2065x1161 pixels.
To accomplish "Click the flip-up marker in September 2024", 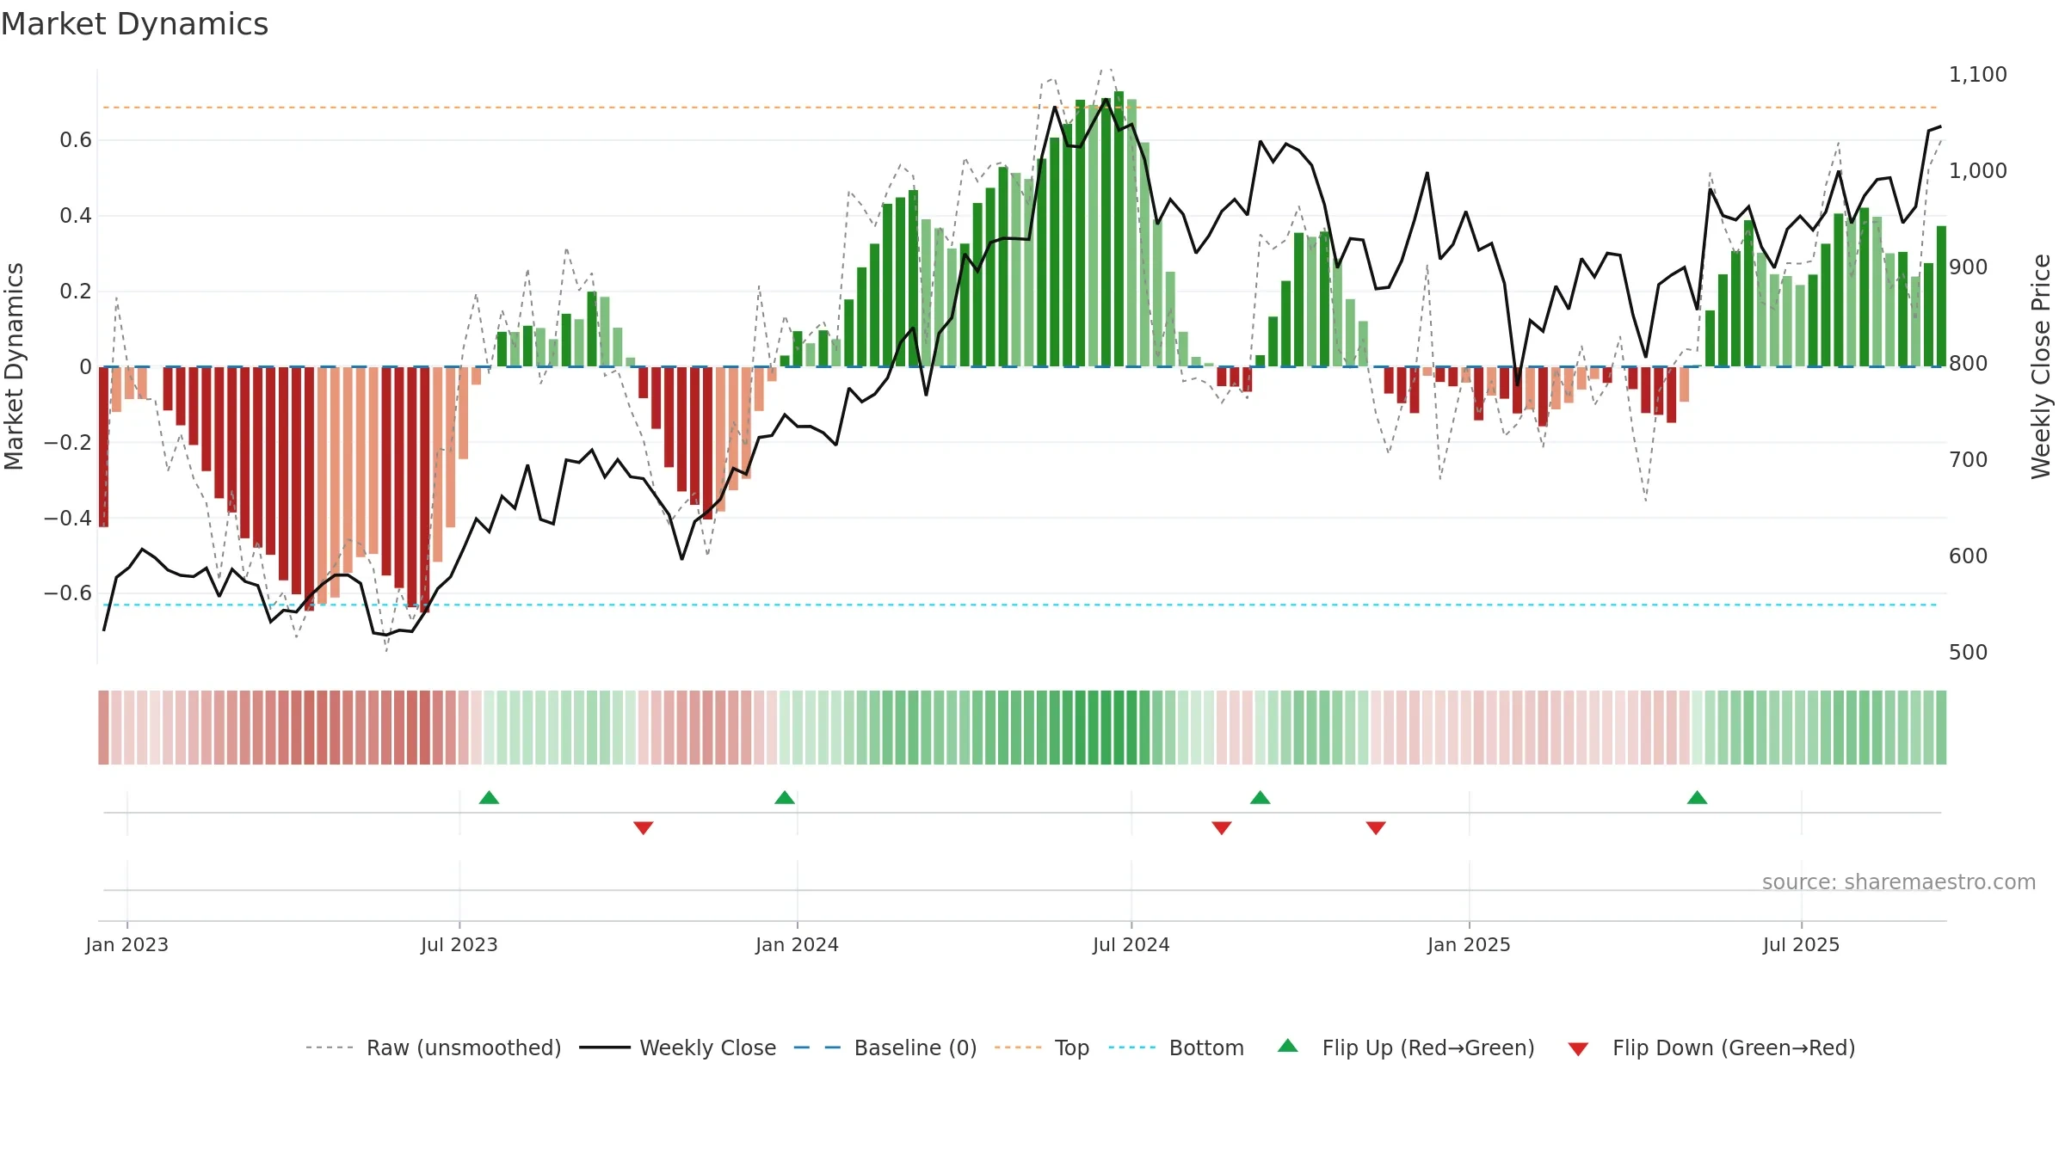I will point(1261,797).
